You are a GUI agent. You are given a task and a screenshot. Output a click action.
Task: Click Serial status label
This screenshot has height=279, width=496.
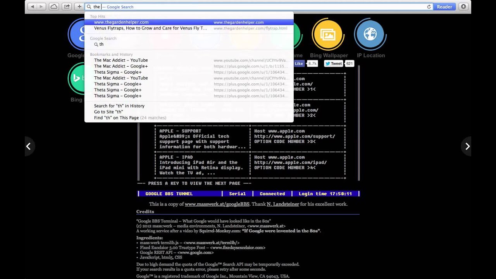(237, 194)
